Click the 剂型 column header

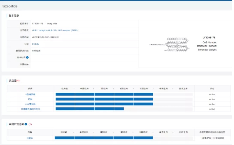coord(30,132)
